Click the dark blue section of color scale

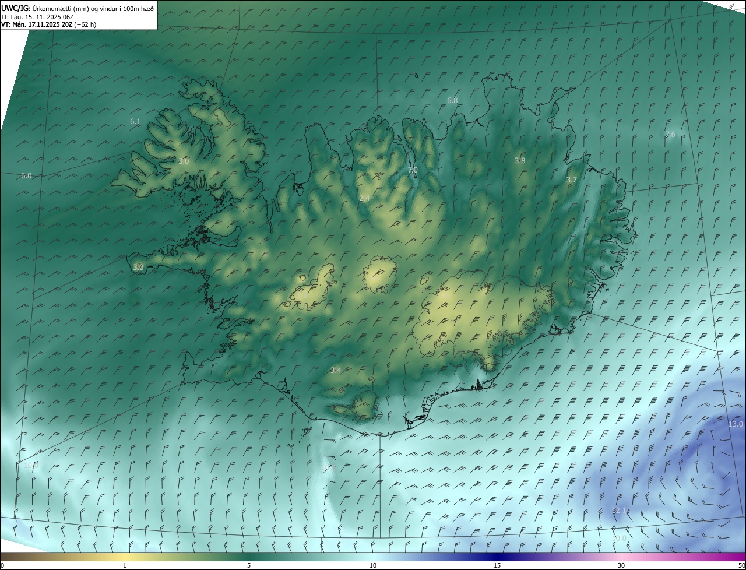(x=497, y=557)
